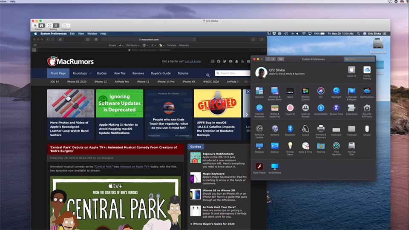This screenshot has width=409, height=230.
Task: Go to MacRumors Guides tab
Action: pyautogui.click(x=101, y=73)
